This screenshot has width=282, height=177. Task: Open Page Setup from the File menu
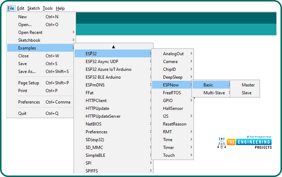40,83
